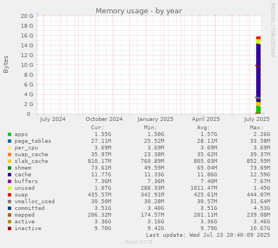This screenshot has height=248, width=278.
Task: Click the 'Munin 2.0.75' footer text
Action: (x=139, y=242)
